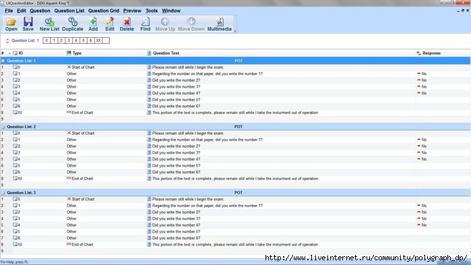Select 'Did you write the number 2?' in List 1
Image resolution: width=471 pixels, height=265 pixels.
point(176,80)
